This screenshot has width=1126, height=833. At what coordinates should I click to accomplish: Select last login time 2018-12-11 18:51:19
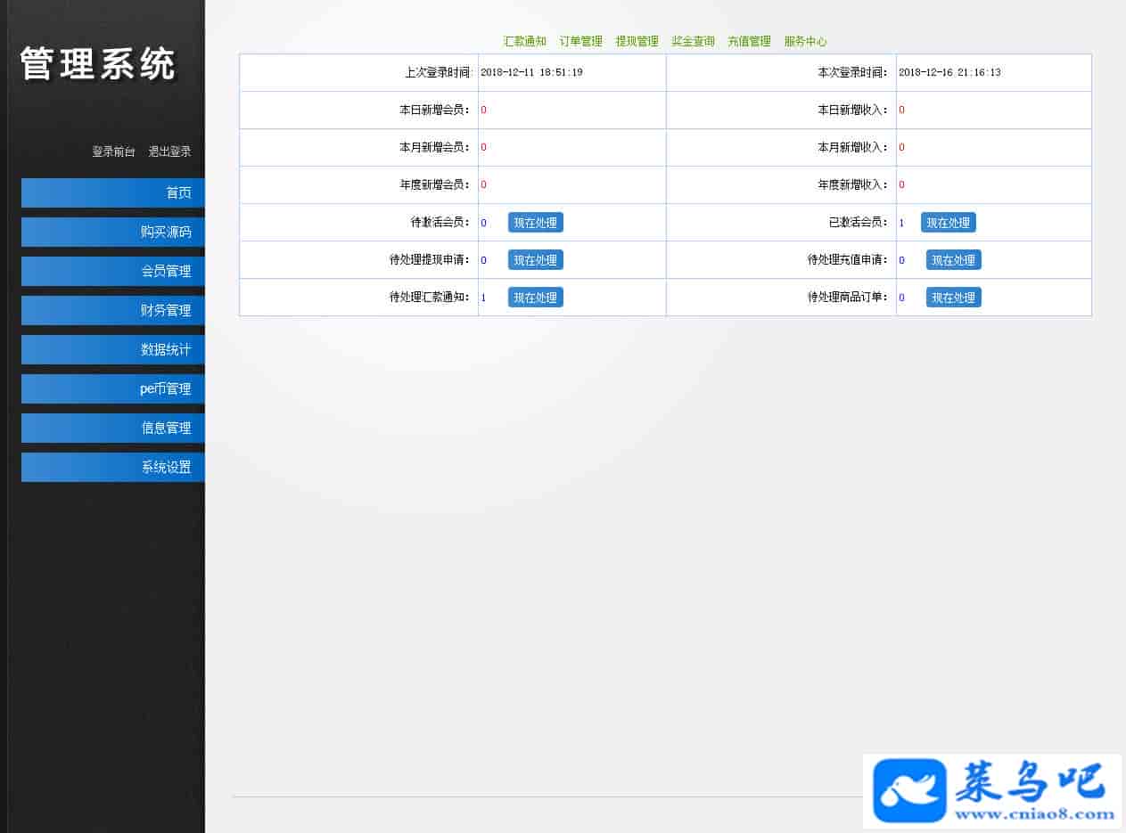tap(531, 72)
